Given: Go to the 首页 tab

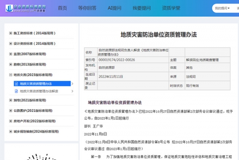Looking at the screenshot, I should point(63,8).
